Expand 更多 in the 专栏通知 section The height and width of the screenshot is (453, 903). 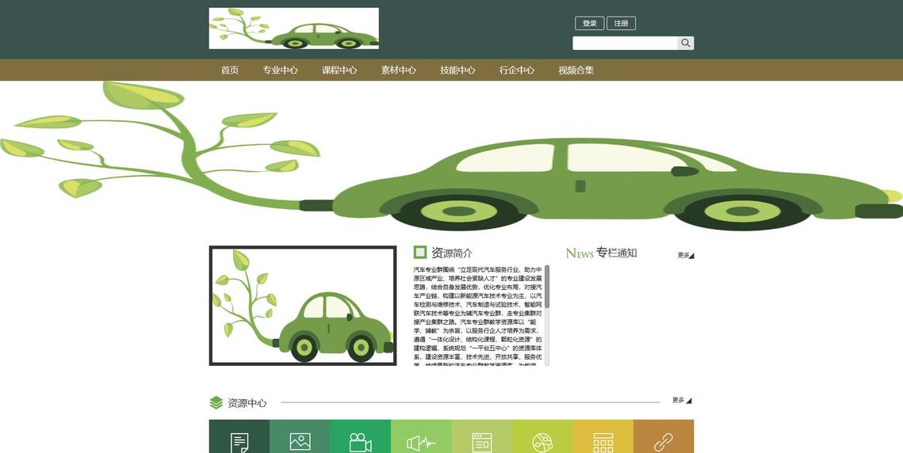point(685,255)
